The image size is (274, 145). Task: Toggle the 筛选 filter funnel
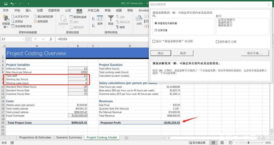[x=111, y=18]
